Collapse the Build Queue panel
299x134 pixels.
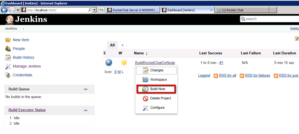point(86,89)
